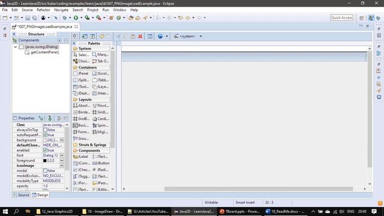Switch to the Source tab
This screenshot has height=216, width=384.
click(x=22, y=195)
